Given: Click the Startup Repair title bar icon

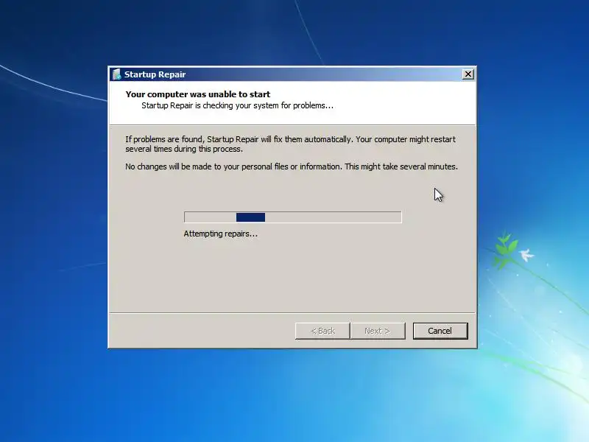Looking at the screenshot, I should pyautogui.click(x=117, y=74).
